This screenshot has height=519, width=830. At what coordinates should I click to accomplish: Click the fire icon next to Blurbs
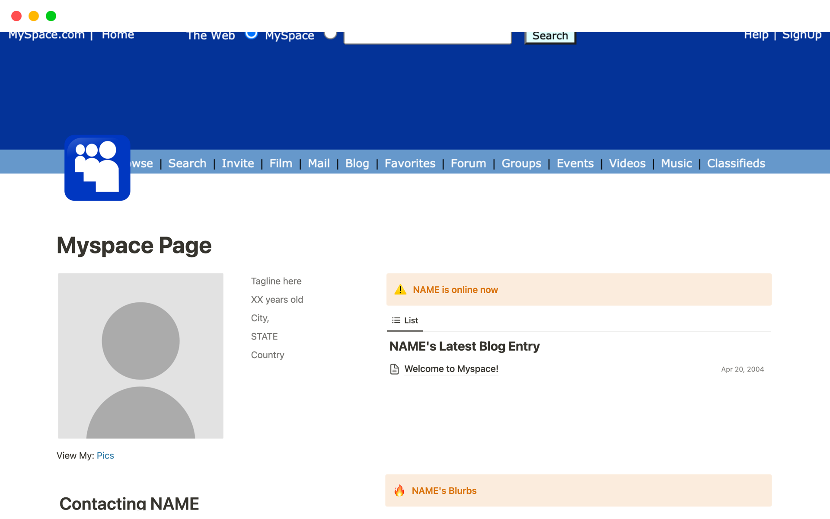(399, 490)
